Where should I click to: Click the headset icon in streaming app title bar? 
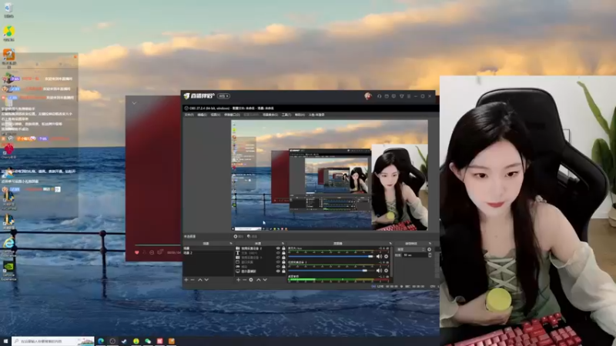click(x=379, y=96)
